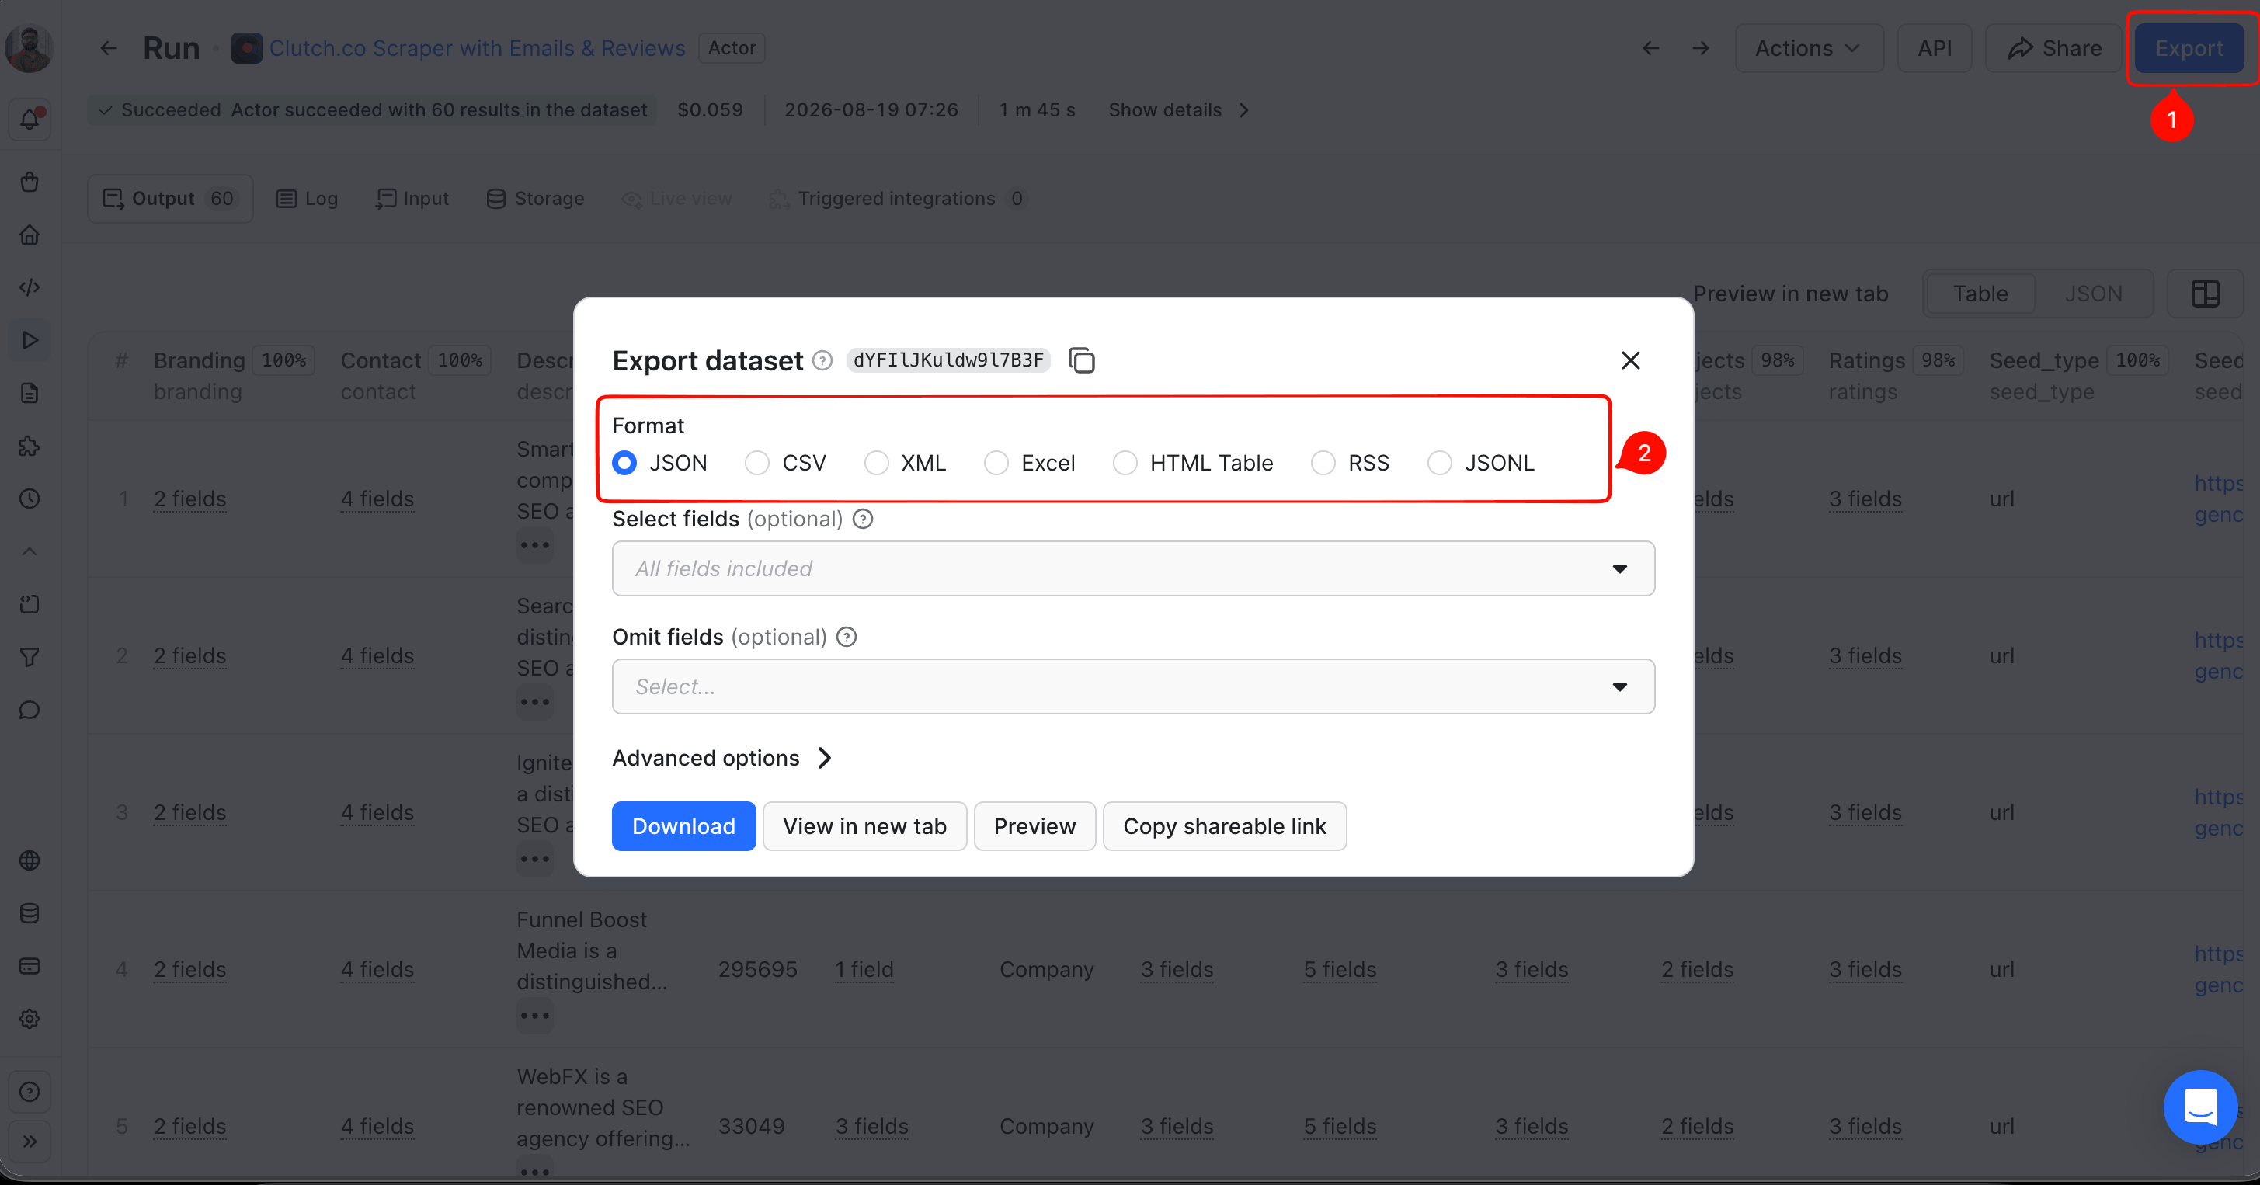The width and height of the screenshot is (2260, 1185).
Task: Expand Advanced options section
Action: click(721, 758)
